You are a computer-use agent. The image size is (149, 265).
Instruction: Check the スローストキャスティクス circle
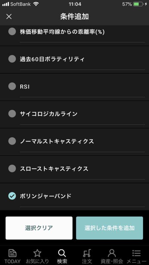pos(12,169)
